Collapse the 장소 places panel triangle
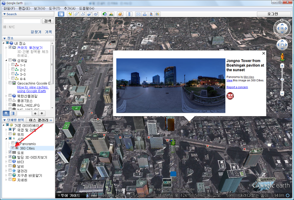 [x=4, y=38]
